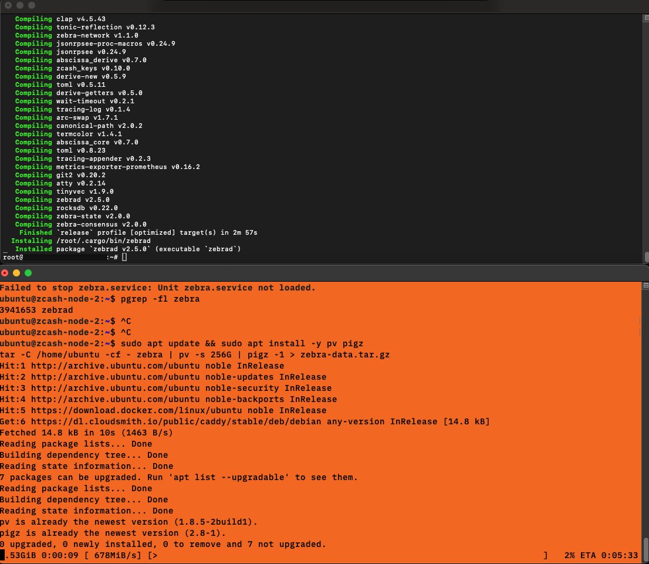
Task: Click the 'Finished release profile' line
Action: coord(138,233)
